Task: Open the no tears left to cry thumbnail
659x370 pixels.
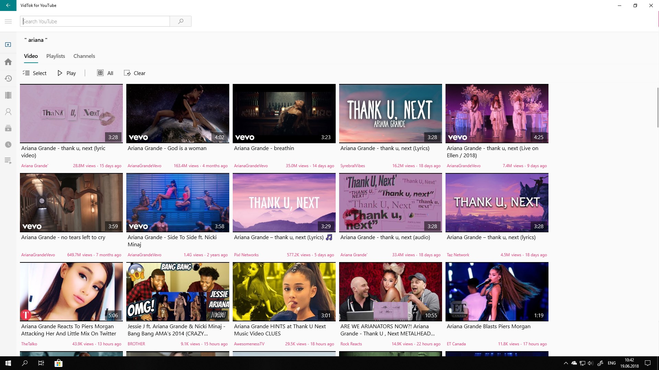Action: 71,202
